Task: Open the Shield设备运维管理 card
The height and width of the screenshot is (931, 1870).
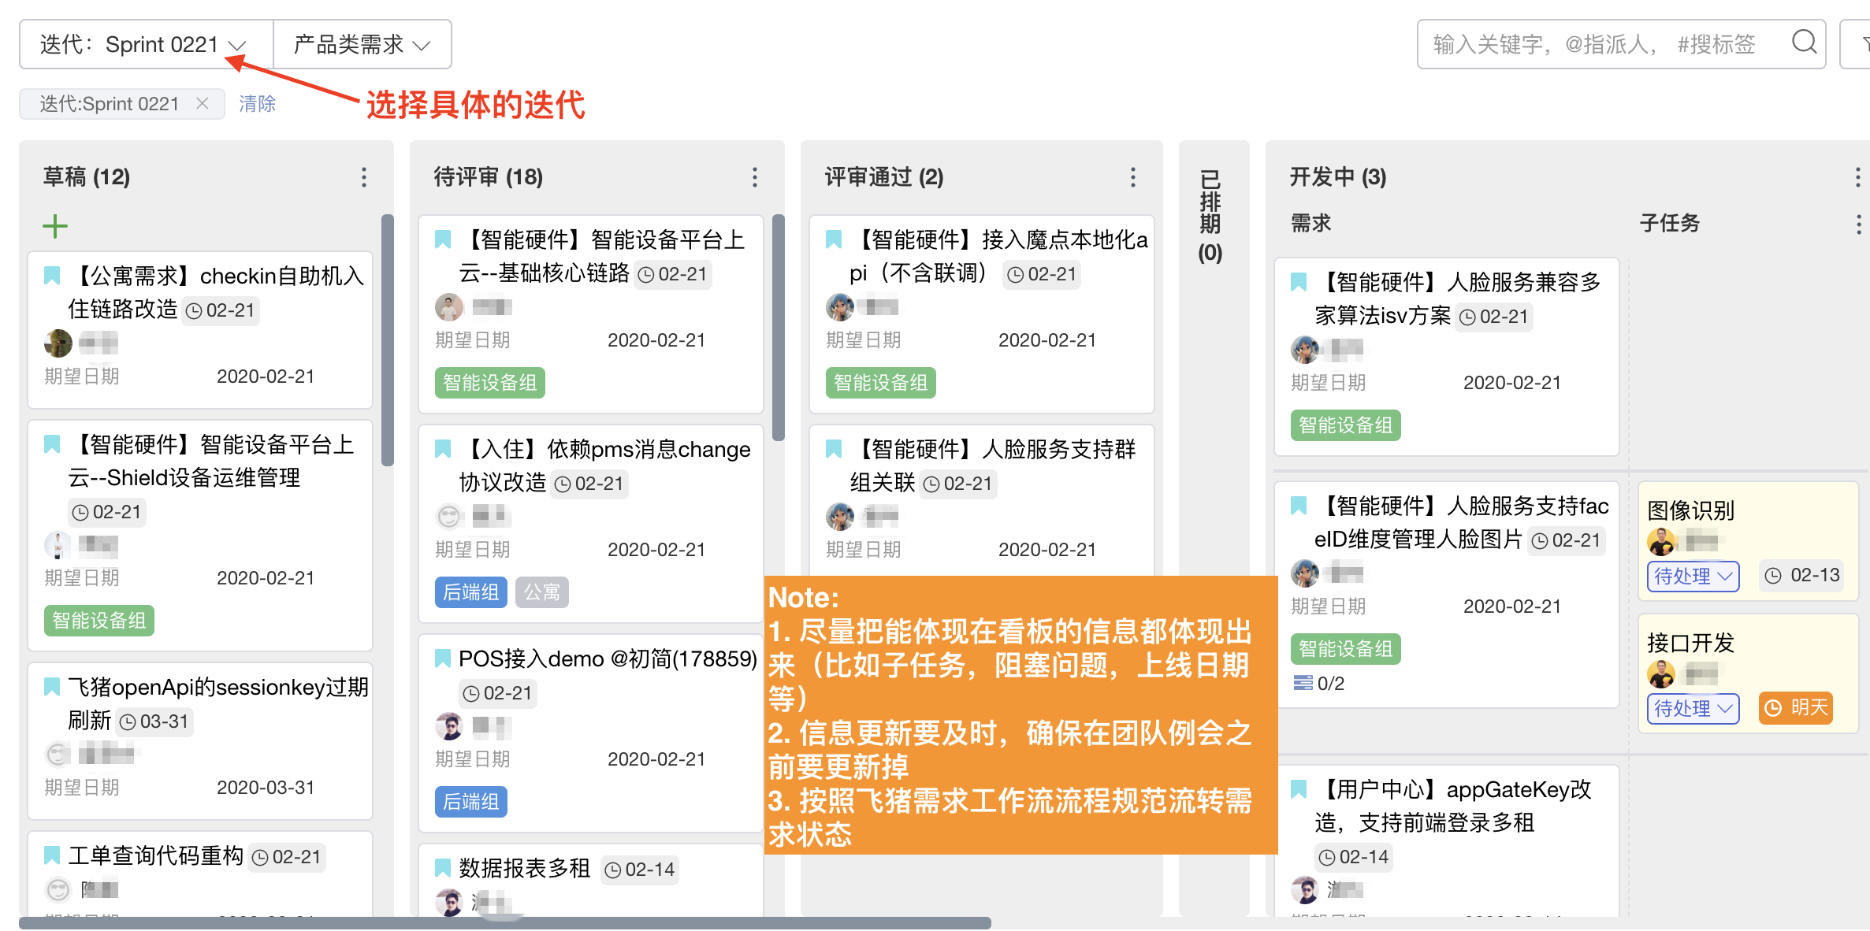Action: pyautogui.click(x=200, y=536)
